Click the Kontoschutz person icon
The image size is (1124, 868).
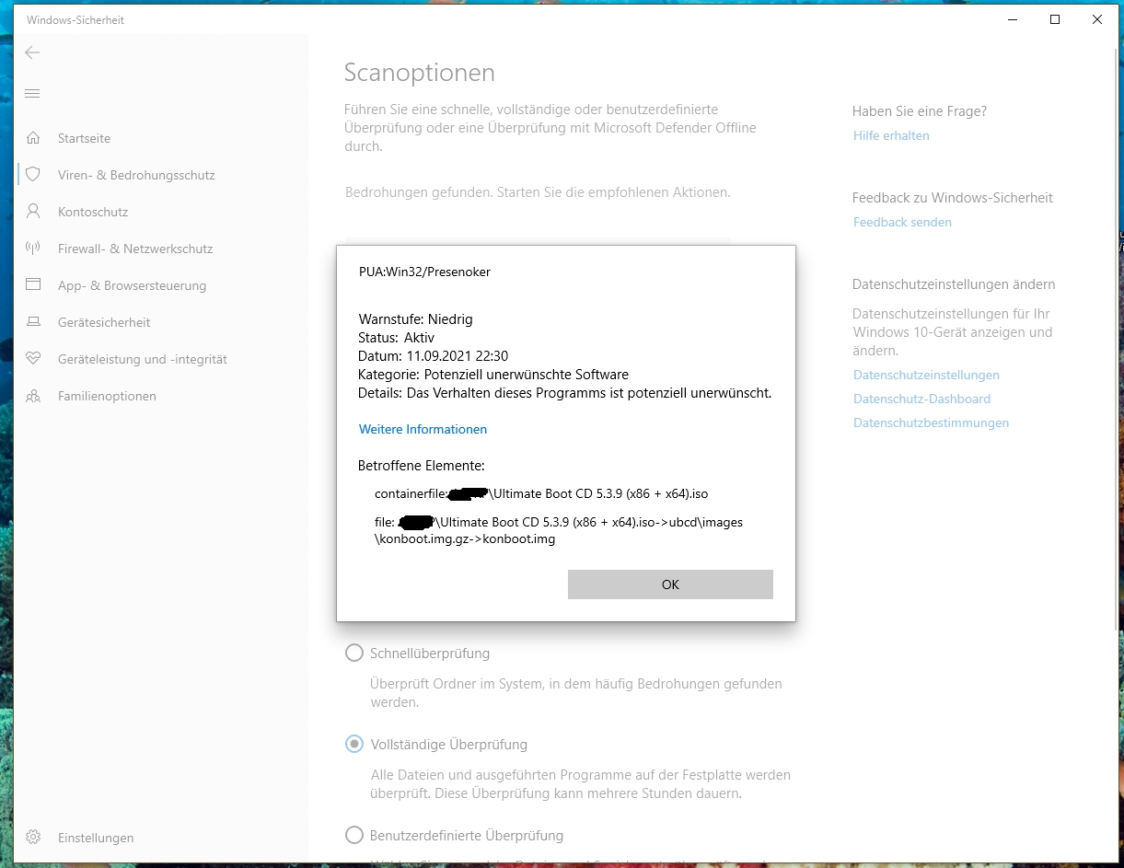coord(34,211)
